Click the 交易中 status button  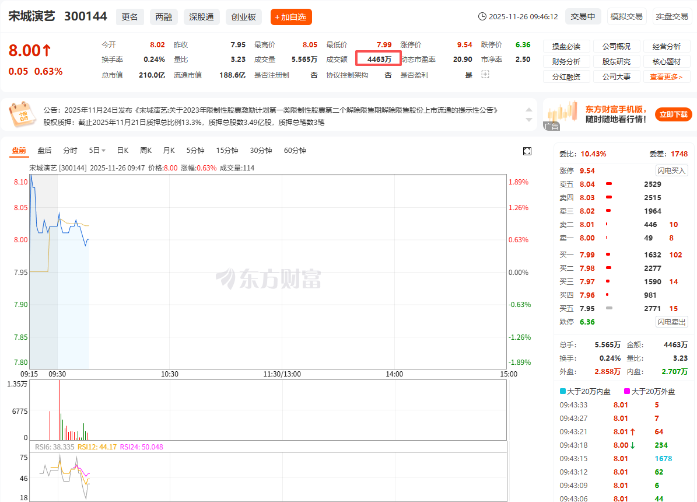(x=583, y=16)
